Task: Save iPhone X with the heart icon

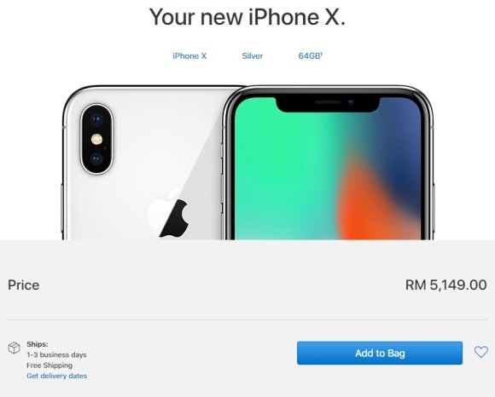Action: [x=480, y=352]
